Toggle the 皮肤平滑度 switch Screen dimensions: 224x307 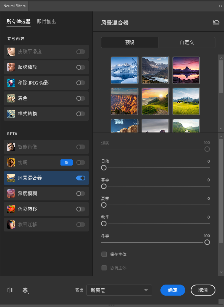pos(80,52)
